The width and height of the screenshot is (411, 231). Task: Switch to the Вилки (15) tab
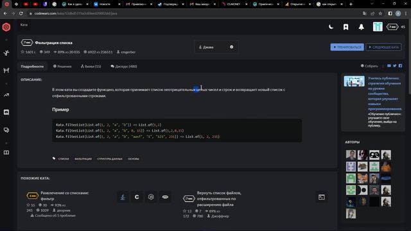coord(91,67)
